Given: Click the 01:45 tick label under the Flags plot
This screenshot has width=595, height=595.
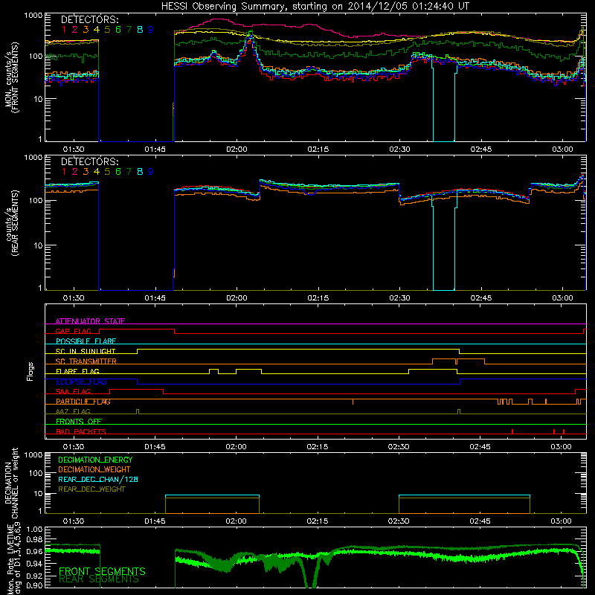Looking at the screenshot, I should [155, 447].
